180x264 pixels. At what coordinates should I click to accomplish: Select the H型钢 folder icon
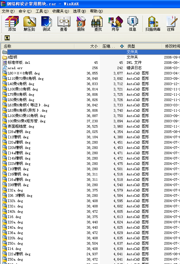click(x=5, y=57)
